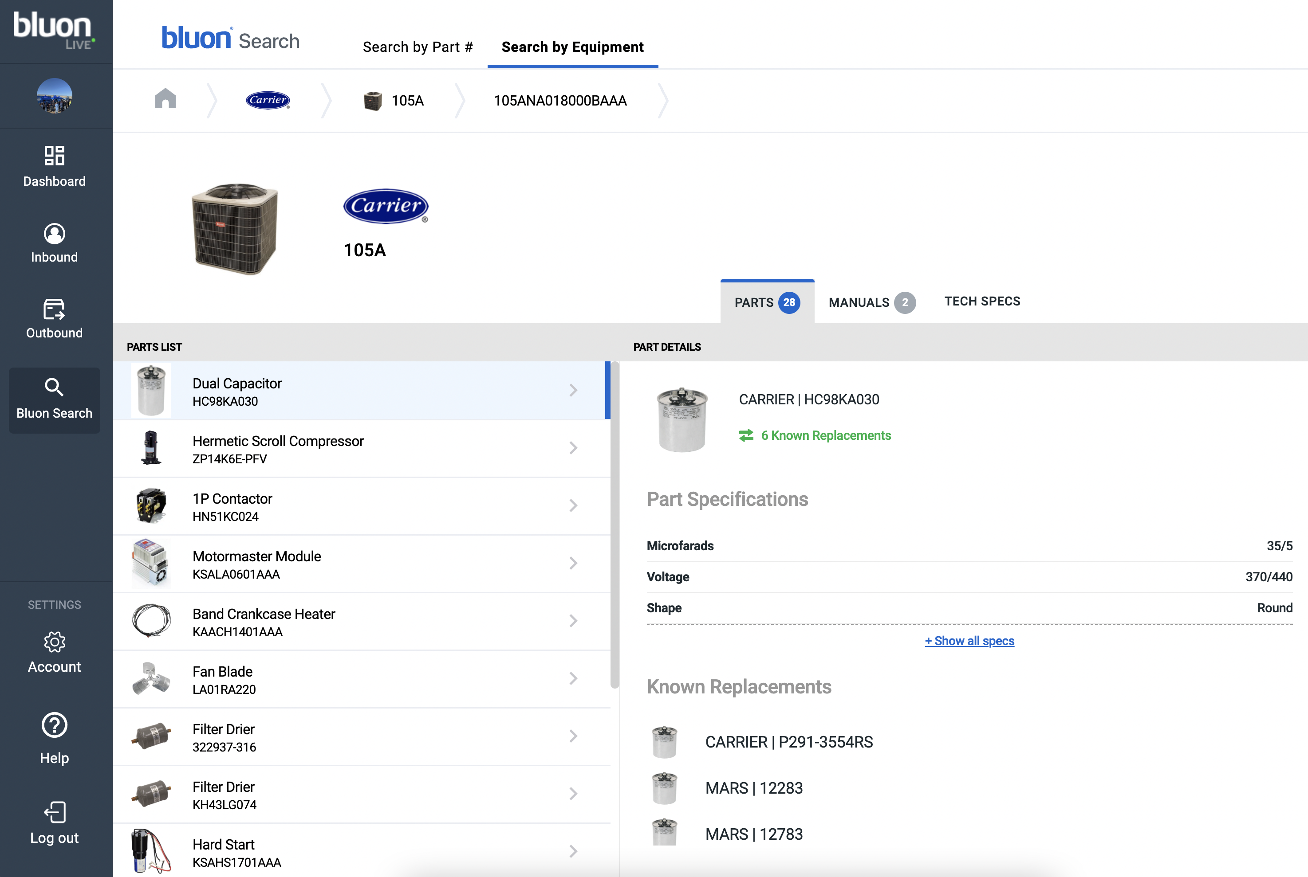Click the Filter Drier 322937-316 thumbnail
Screen dimensions: 1308x877
click(151, 736)
